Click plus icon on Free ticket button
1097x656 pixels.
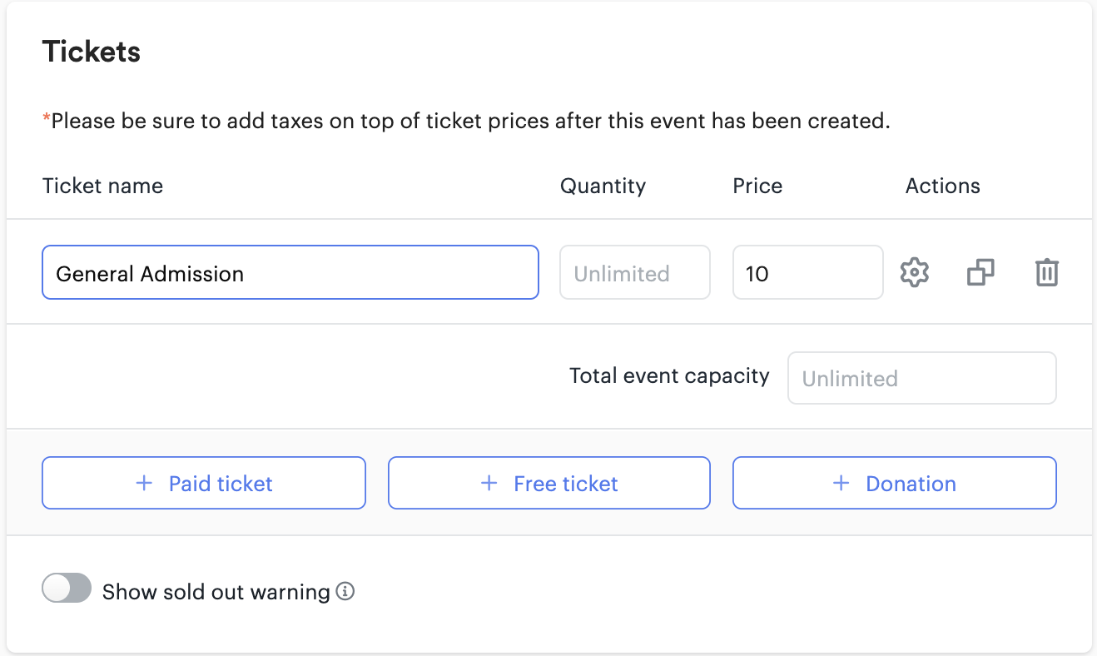click(489, 484)
